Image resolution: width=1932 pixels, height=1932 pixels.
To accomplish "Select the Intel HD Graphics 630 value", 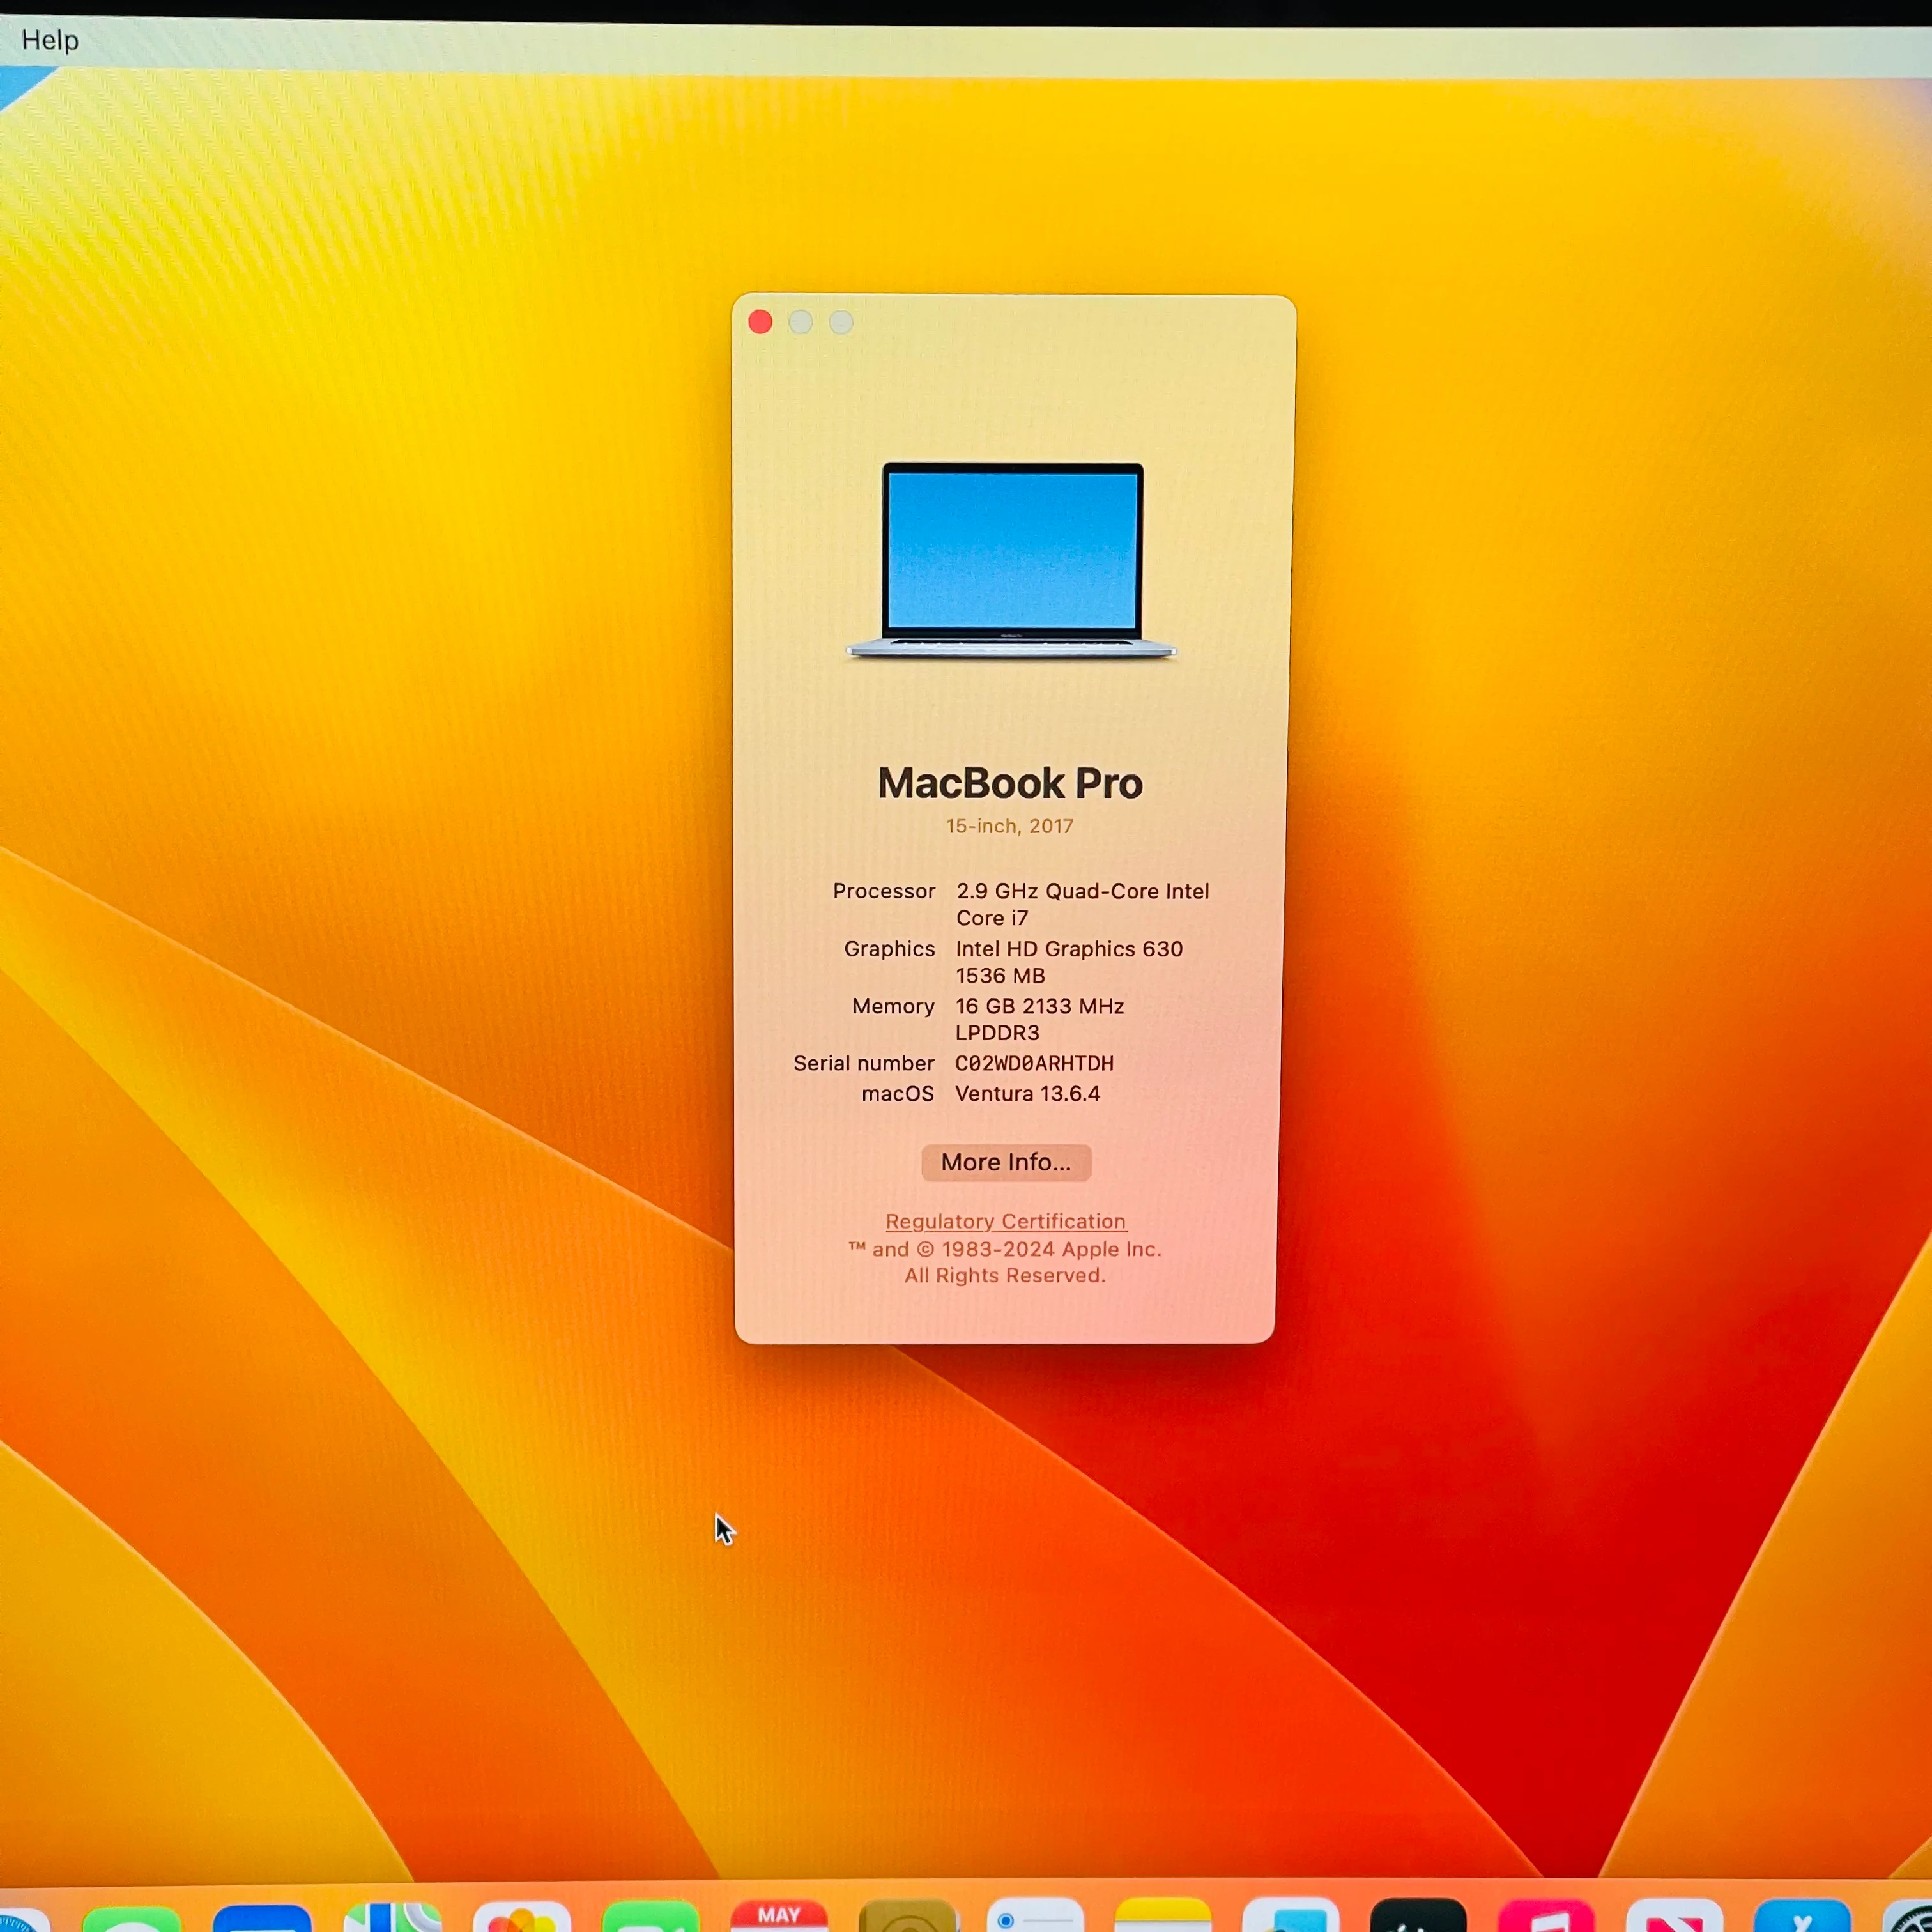I will click(x=1069, y=949).
